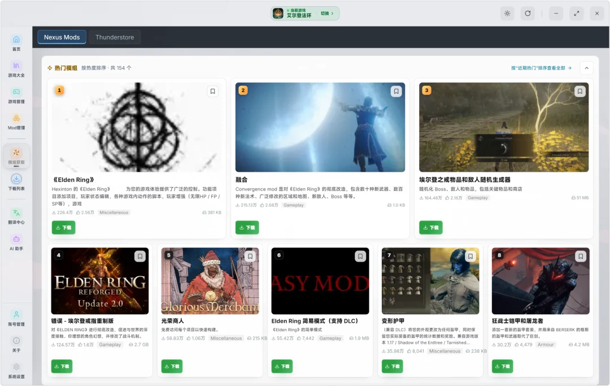The image size is (610, 386).
Task: Switch to the Thunderstore tab
Action: pyautogui.click(x=115, y=37)
